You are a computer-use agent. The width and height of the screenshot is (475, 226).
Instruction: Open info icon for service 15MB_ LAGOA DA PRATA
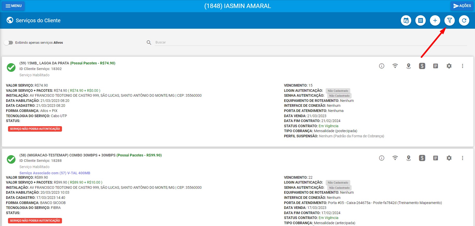coord(382,66)
